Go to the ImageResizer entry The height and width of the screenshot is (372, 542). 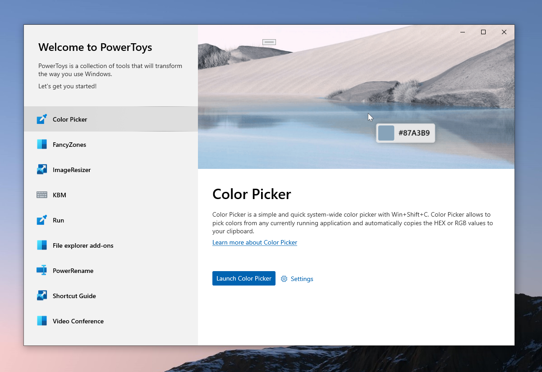click(x=111, y=170)
